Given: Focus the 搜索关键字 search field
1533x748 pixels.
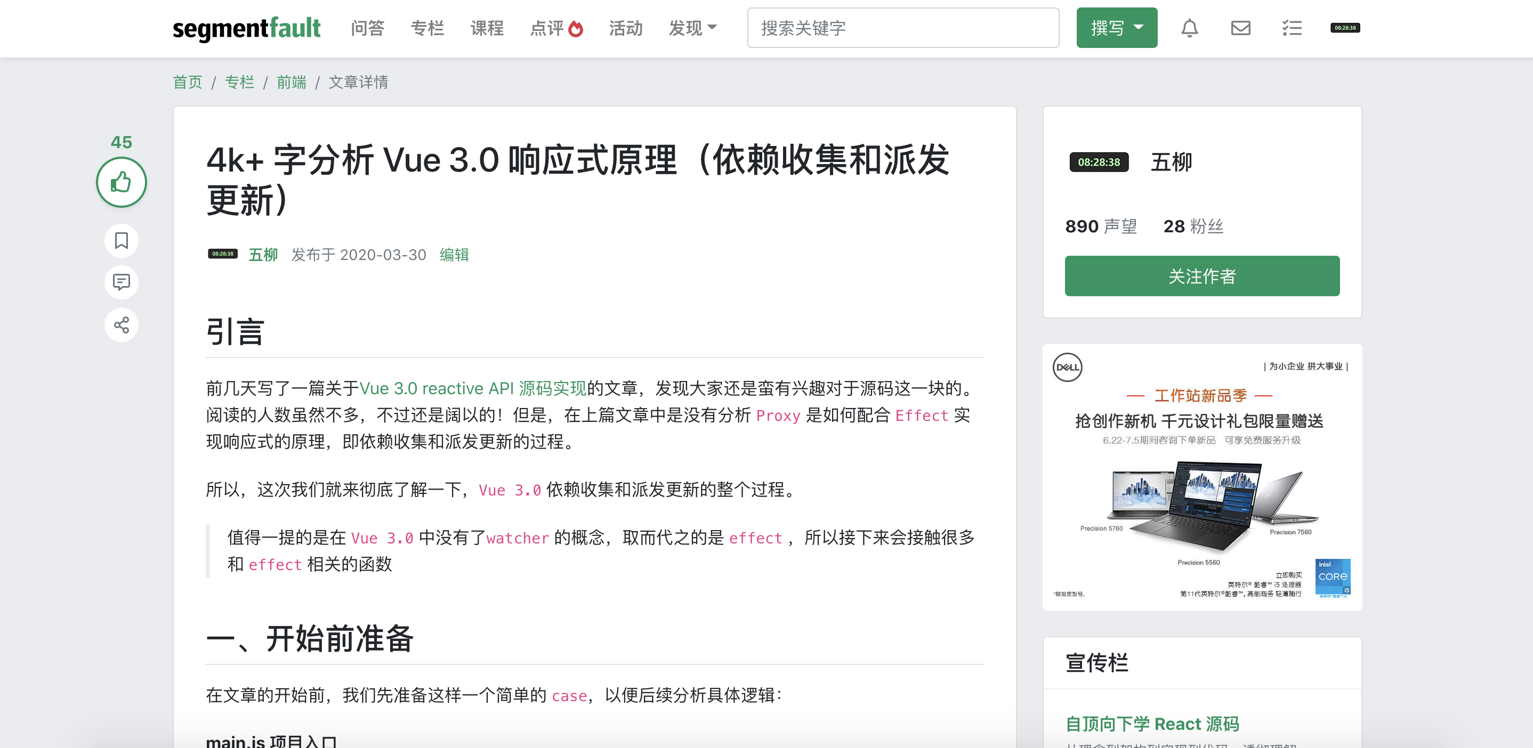Looking at the screenshot, I should click(902, 28).
